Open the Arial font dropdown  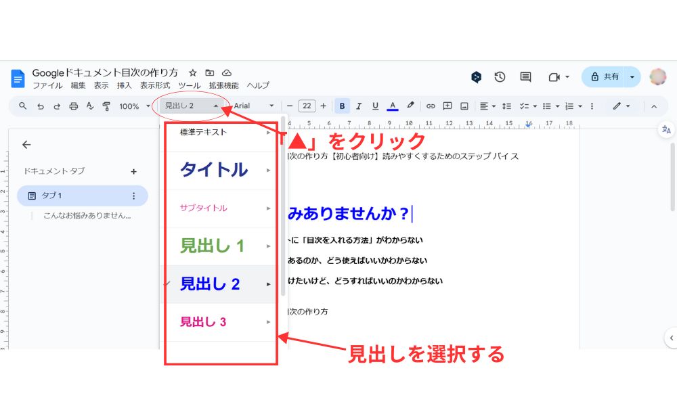point(254,106)
